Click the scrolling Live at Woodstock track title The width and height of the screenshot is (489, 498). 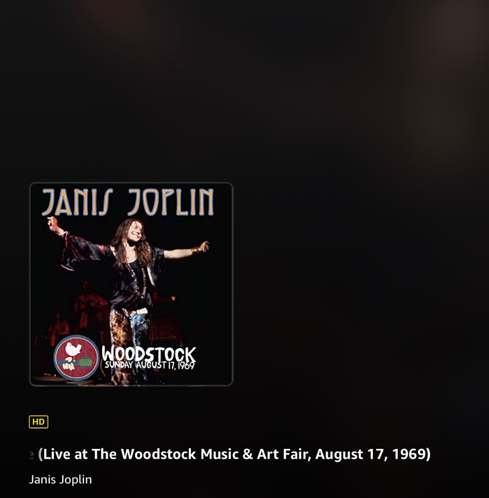(x=229, y=454)
